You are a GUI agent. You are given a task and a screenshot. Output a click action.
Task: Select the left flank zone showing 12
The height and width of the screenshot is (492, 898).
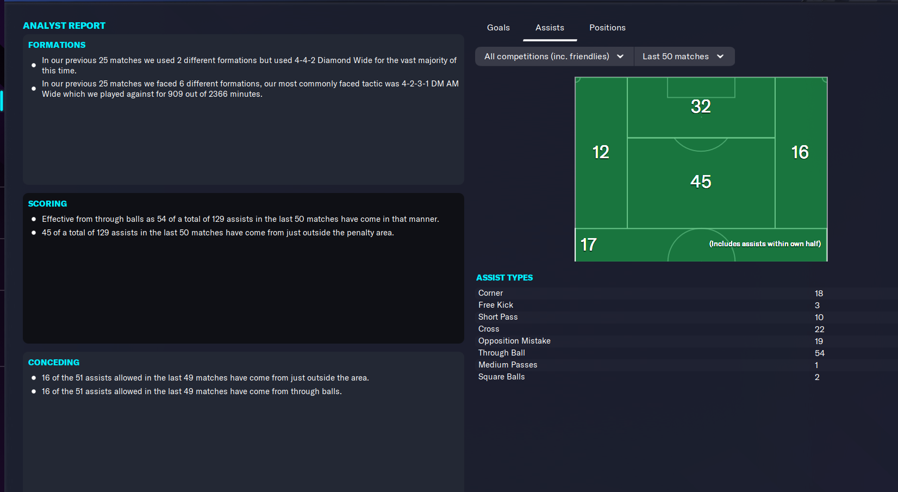coord(601,152)
